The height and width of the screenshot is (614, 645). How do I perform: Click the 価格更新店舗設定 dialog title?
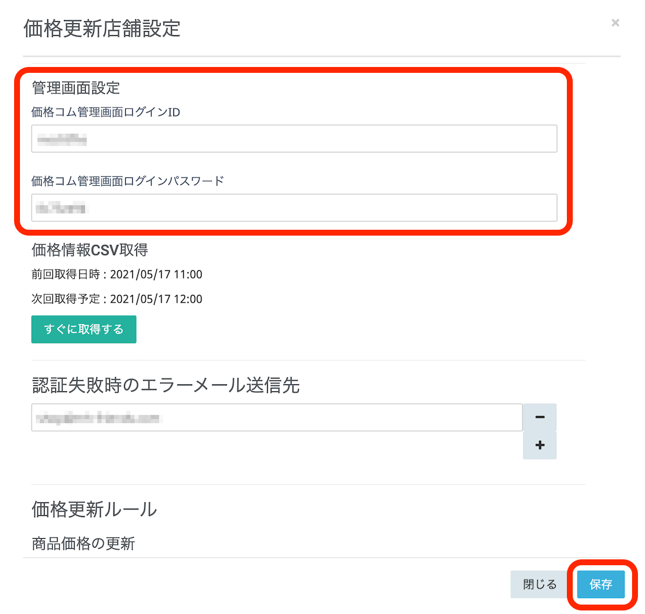[x=102, y=28]
